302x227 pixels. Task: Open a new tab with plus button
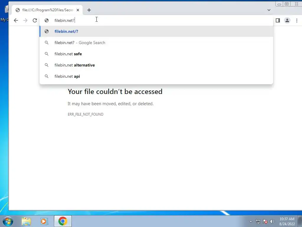89,10
